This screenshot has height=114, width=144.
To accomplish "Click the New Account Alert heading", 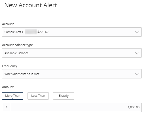I will [31, 5].
